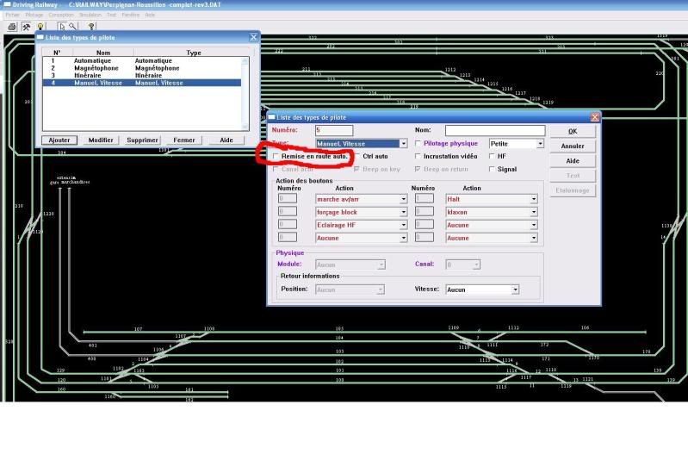Open the Type dropdown showing Manuel, Vitesse
This screenshot has width=688, height=473.
point(403,144)
